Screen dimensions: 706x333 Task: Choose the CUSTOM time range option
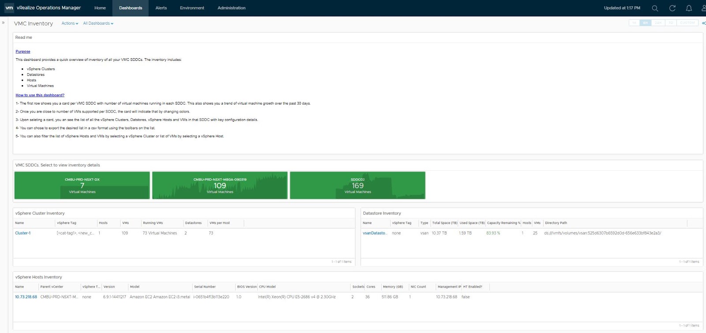(687, 23)
